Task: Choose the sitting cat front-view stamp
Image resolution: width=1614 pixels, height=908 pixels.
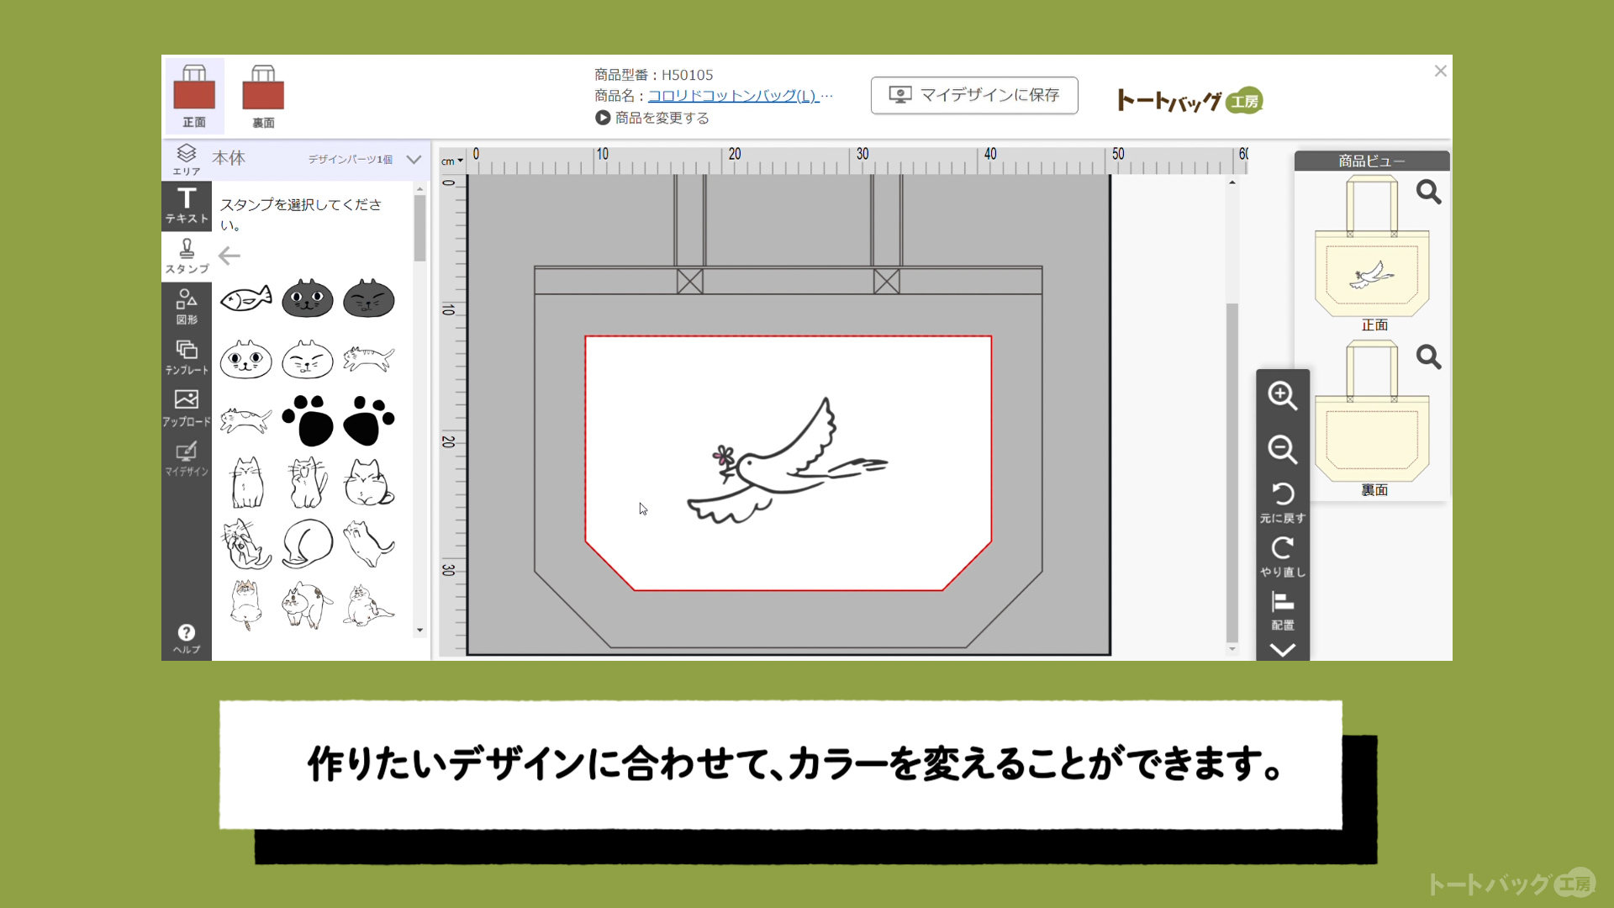Action: 246,483
